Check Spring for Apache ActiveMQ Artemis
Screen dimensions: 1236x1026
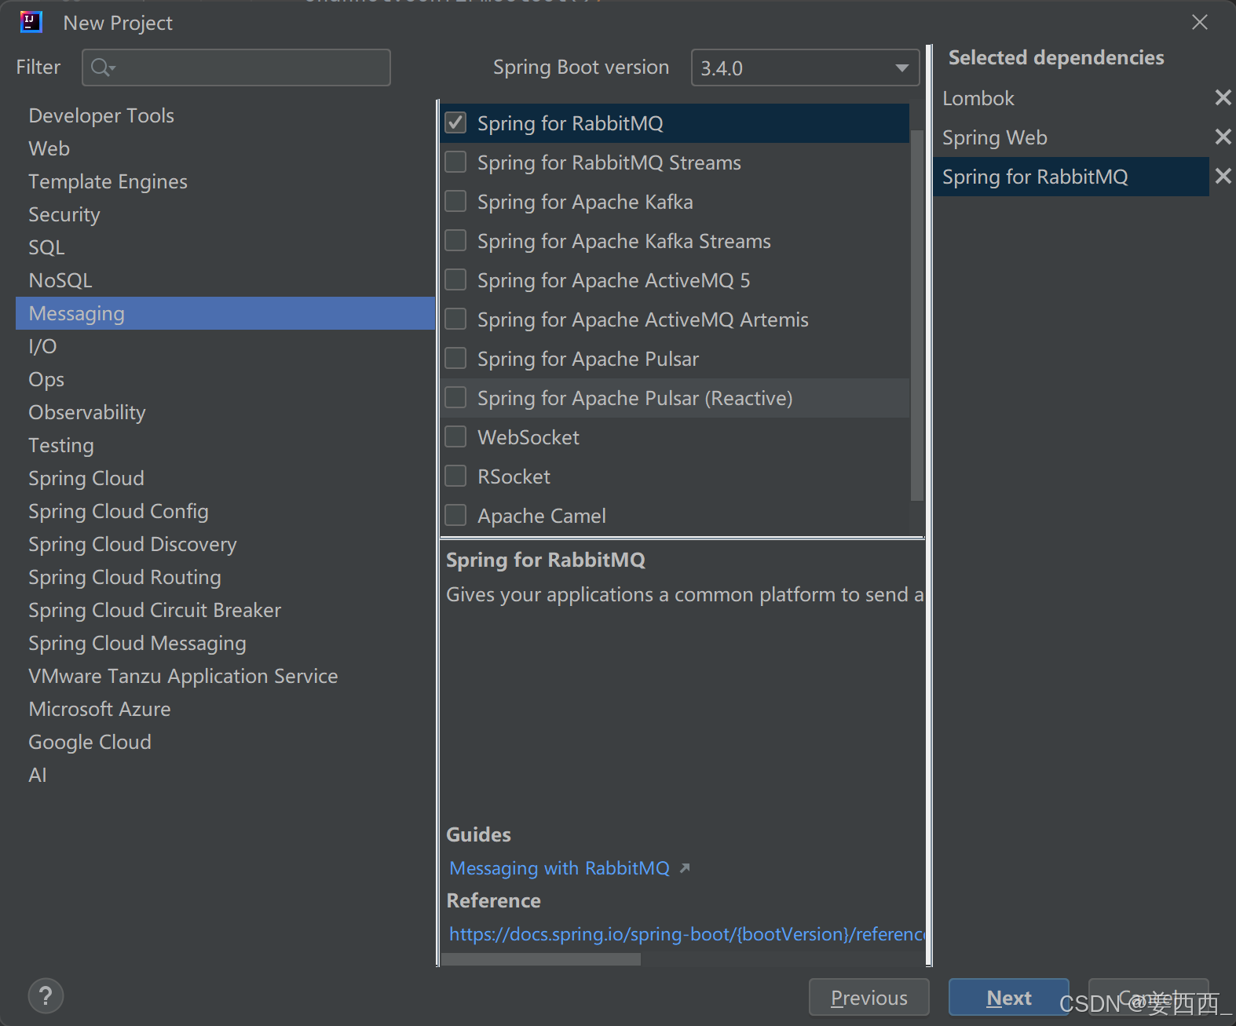(x=455, y=319)
